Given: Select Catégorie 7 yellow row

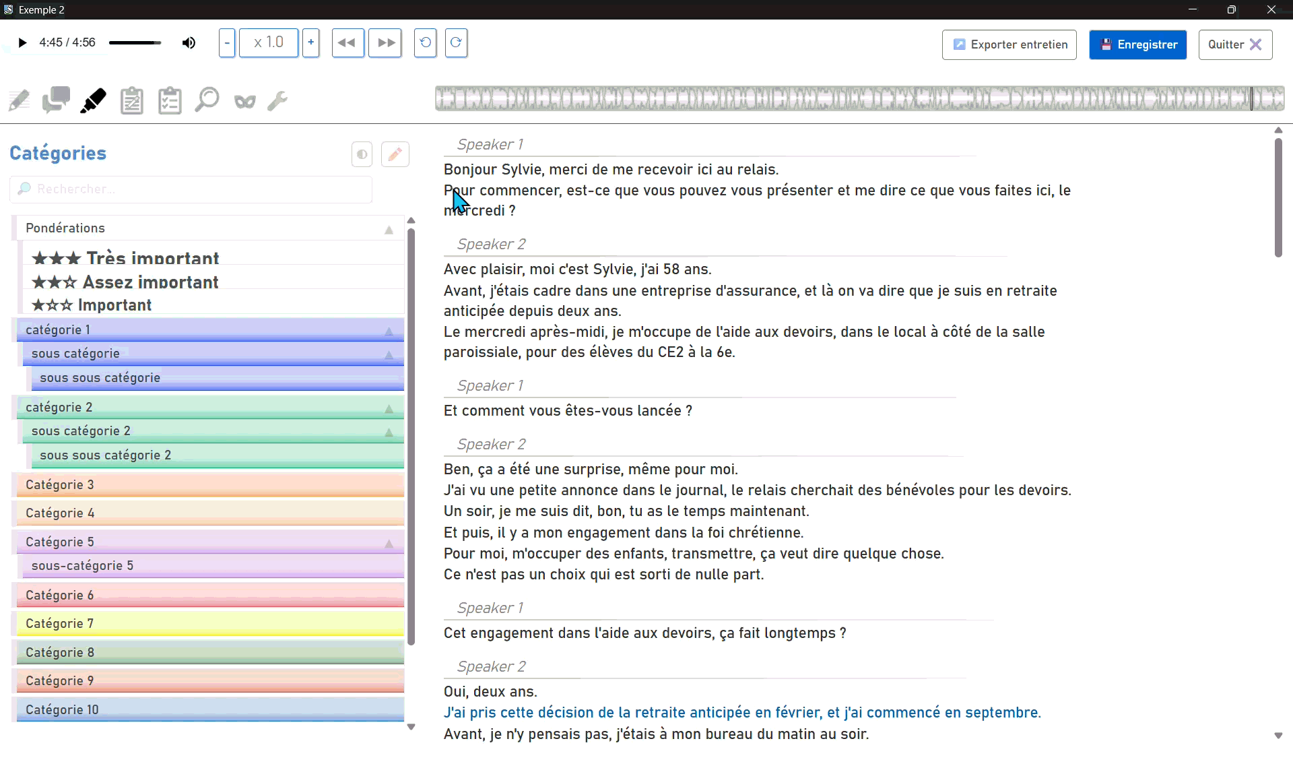Looking at the screenshot, I should [x=210, y=624].
